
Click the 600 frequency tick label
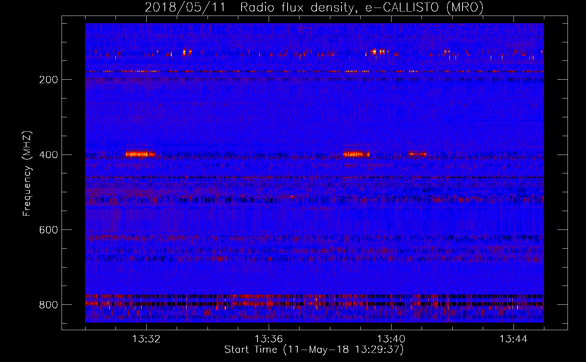(49, 230)
